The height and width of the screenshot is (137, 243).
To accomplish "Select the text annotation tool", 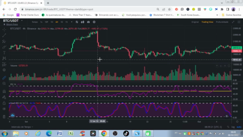I will (x=4, y=53).
